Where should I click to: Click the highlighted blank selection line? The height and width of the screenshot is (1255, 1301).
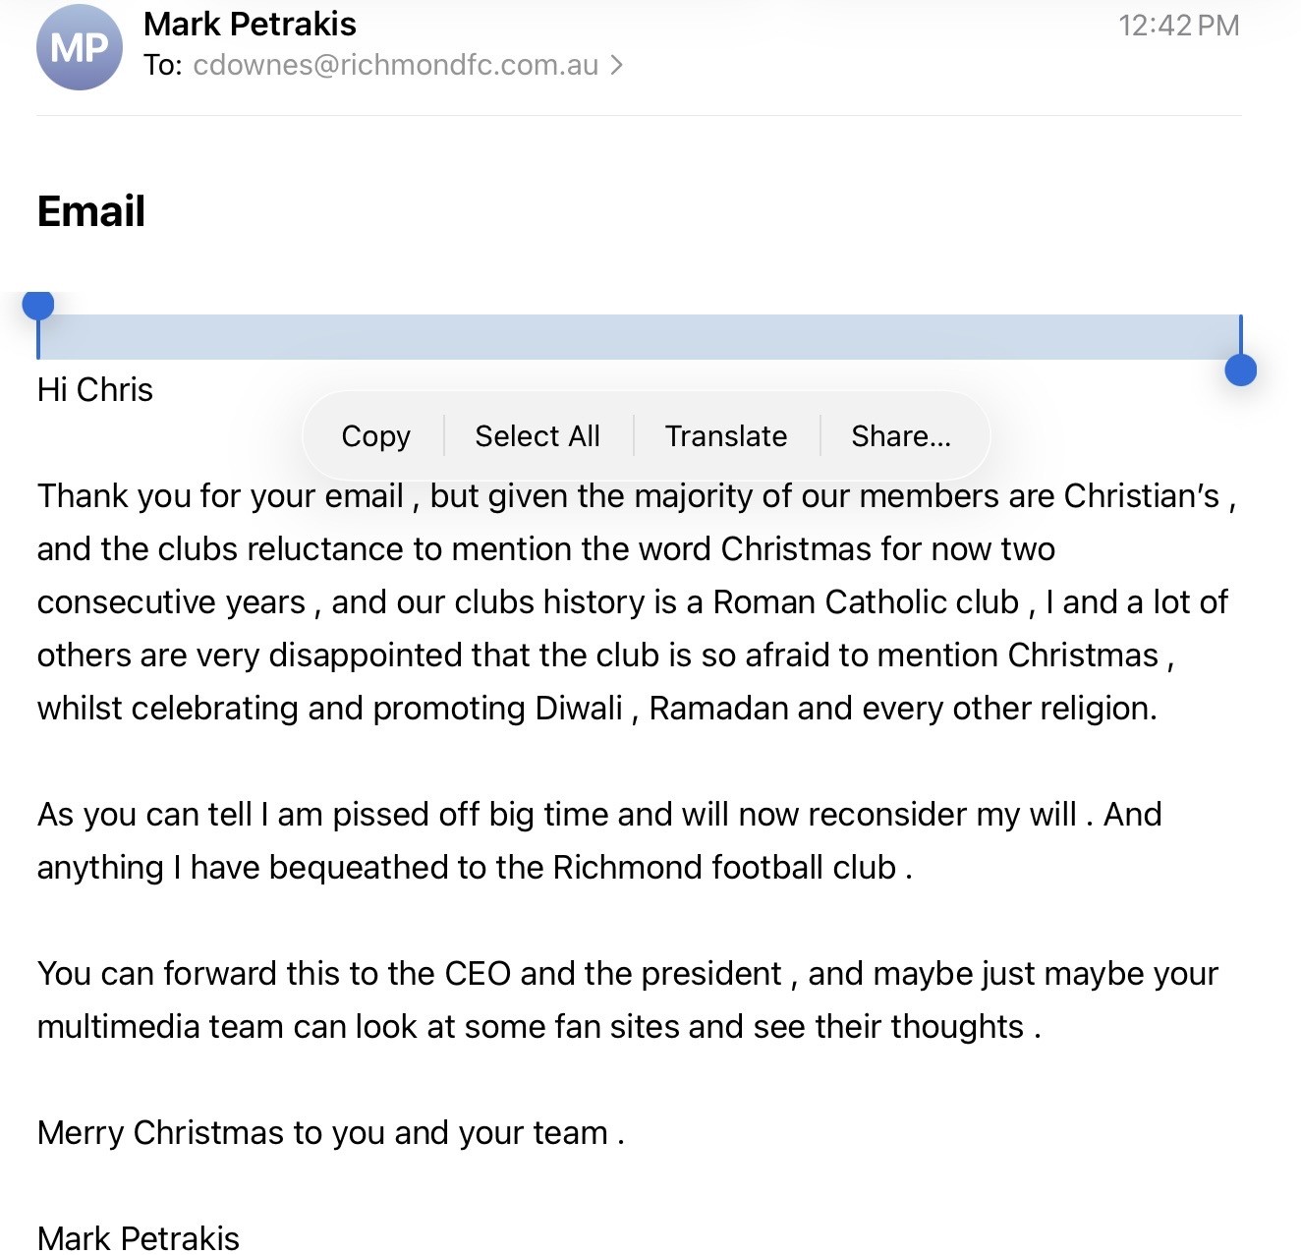[639, 337]
